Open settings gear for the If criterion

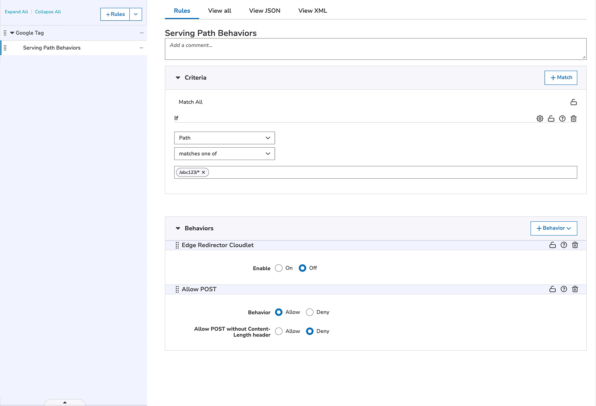540,119
